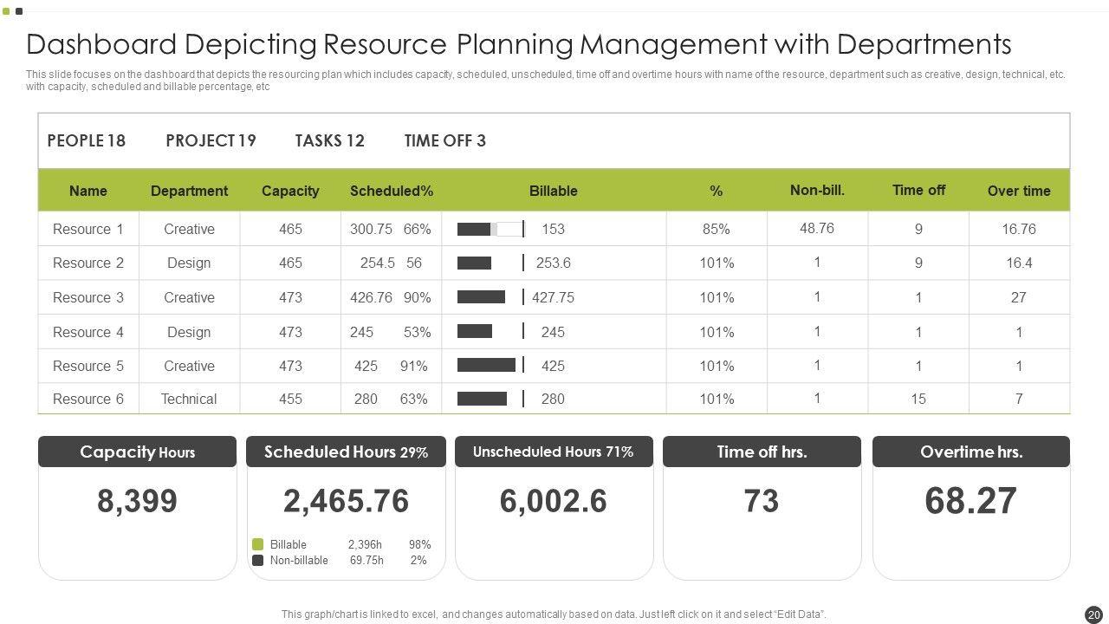1109x624 pixels.
Task: Click the slide number 20 badge
Action: (1093, 614)
